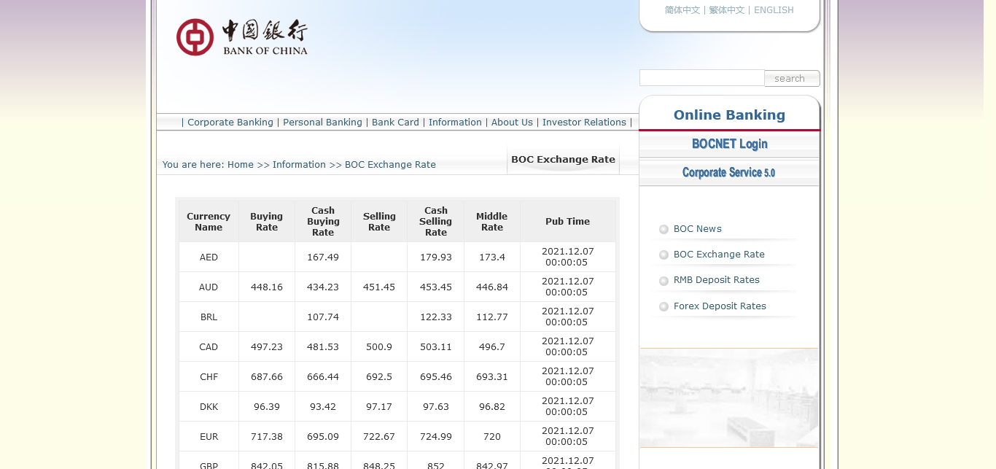This screenshot has width=996, height=469.
Task: Select the ENGLISH language link
Action: (774, 10)
